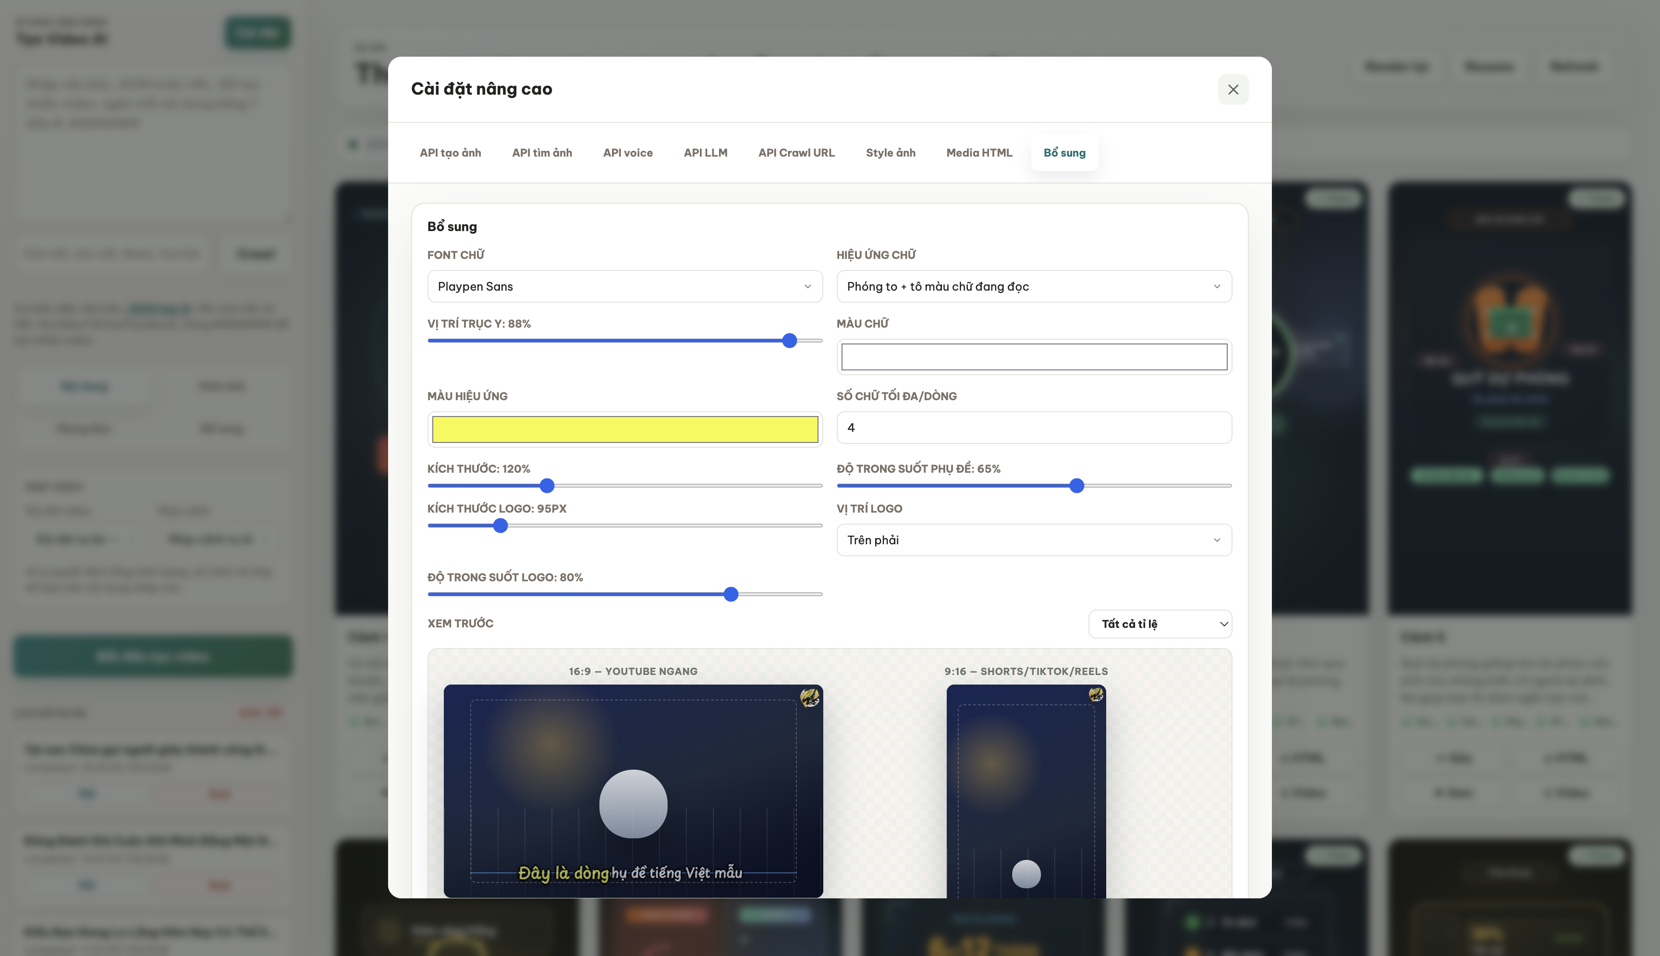This screenshot has width=1660, height=956.
Task: Expand the Hiệu ứng chữ dropdown
Action: pos(1034,286)
